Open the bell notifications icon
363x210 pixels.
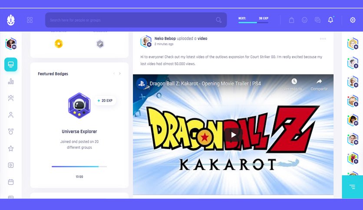coord(330,20)
